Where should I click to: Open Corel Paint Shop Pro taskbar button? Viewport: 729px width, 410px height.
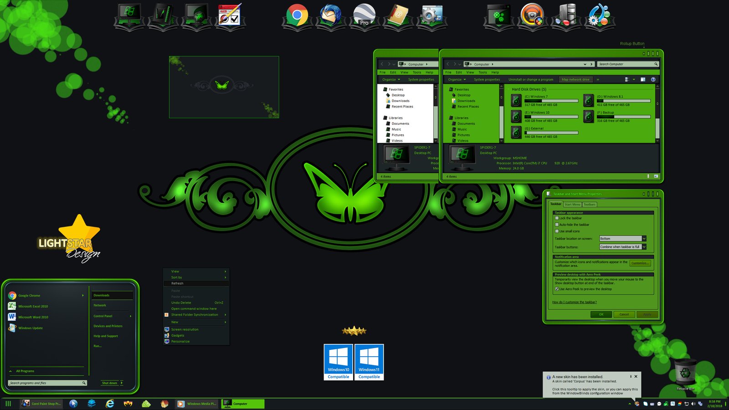pos(41,404)
